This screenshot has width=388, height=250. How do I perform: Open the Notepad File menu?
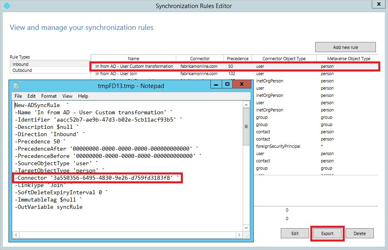point(19,96)
